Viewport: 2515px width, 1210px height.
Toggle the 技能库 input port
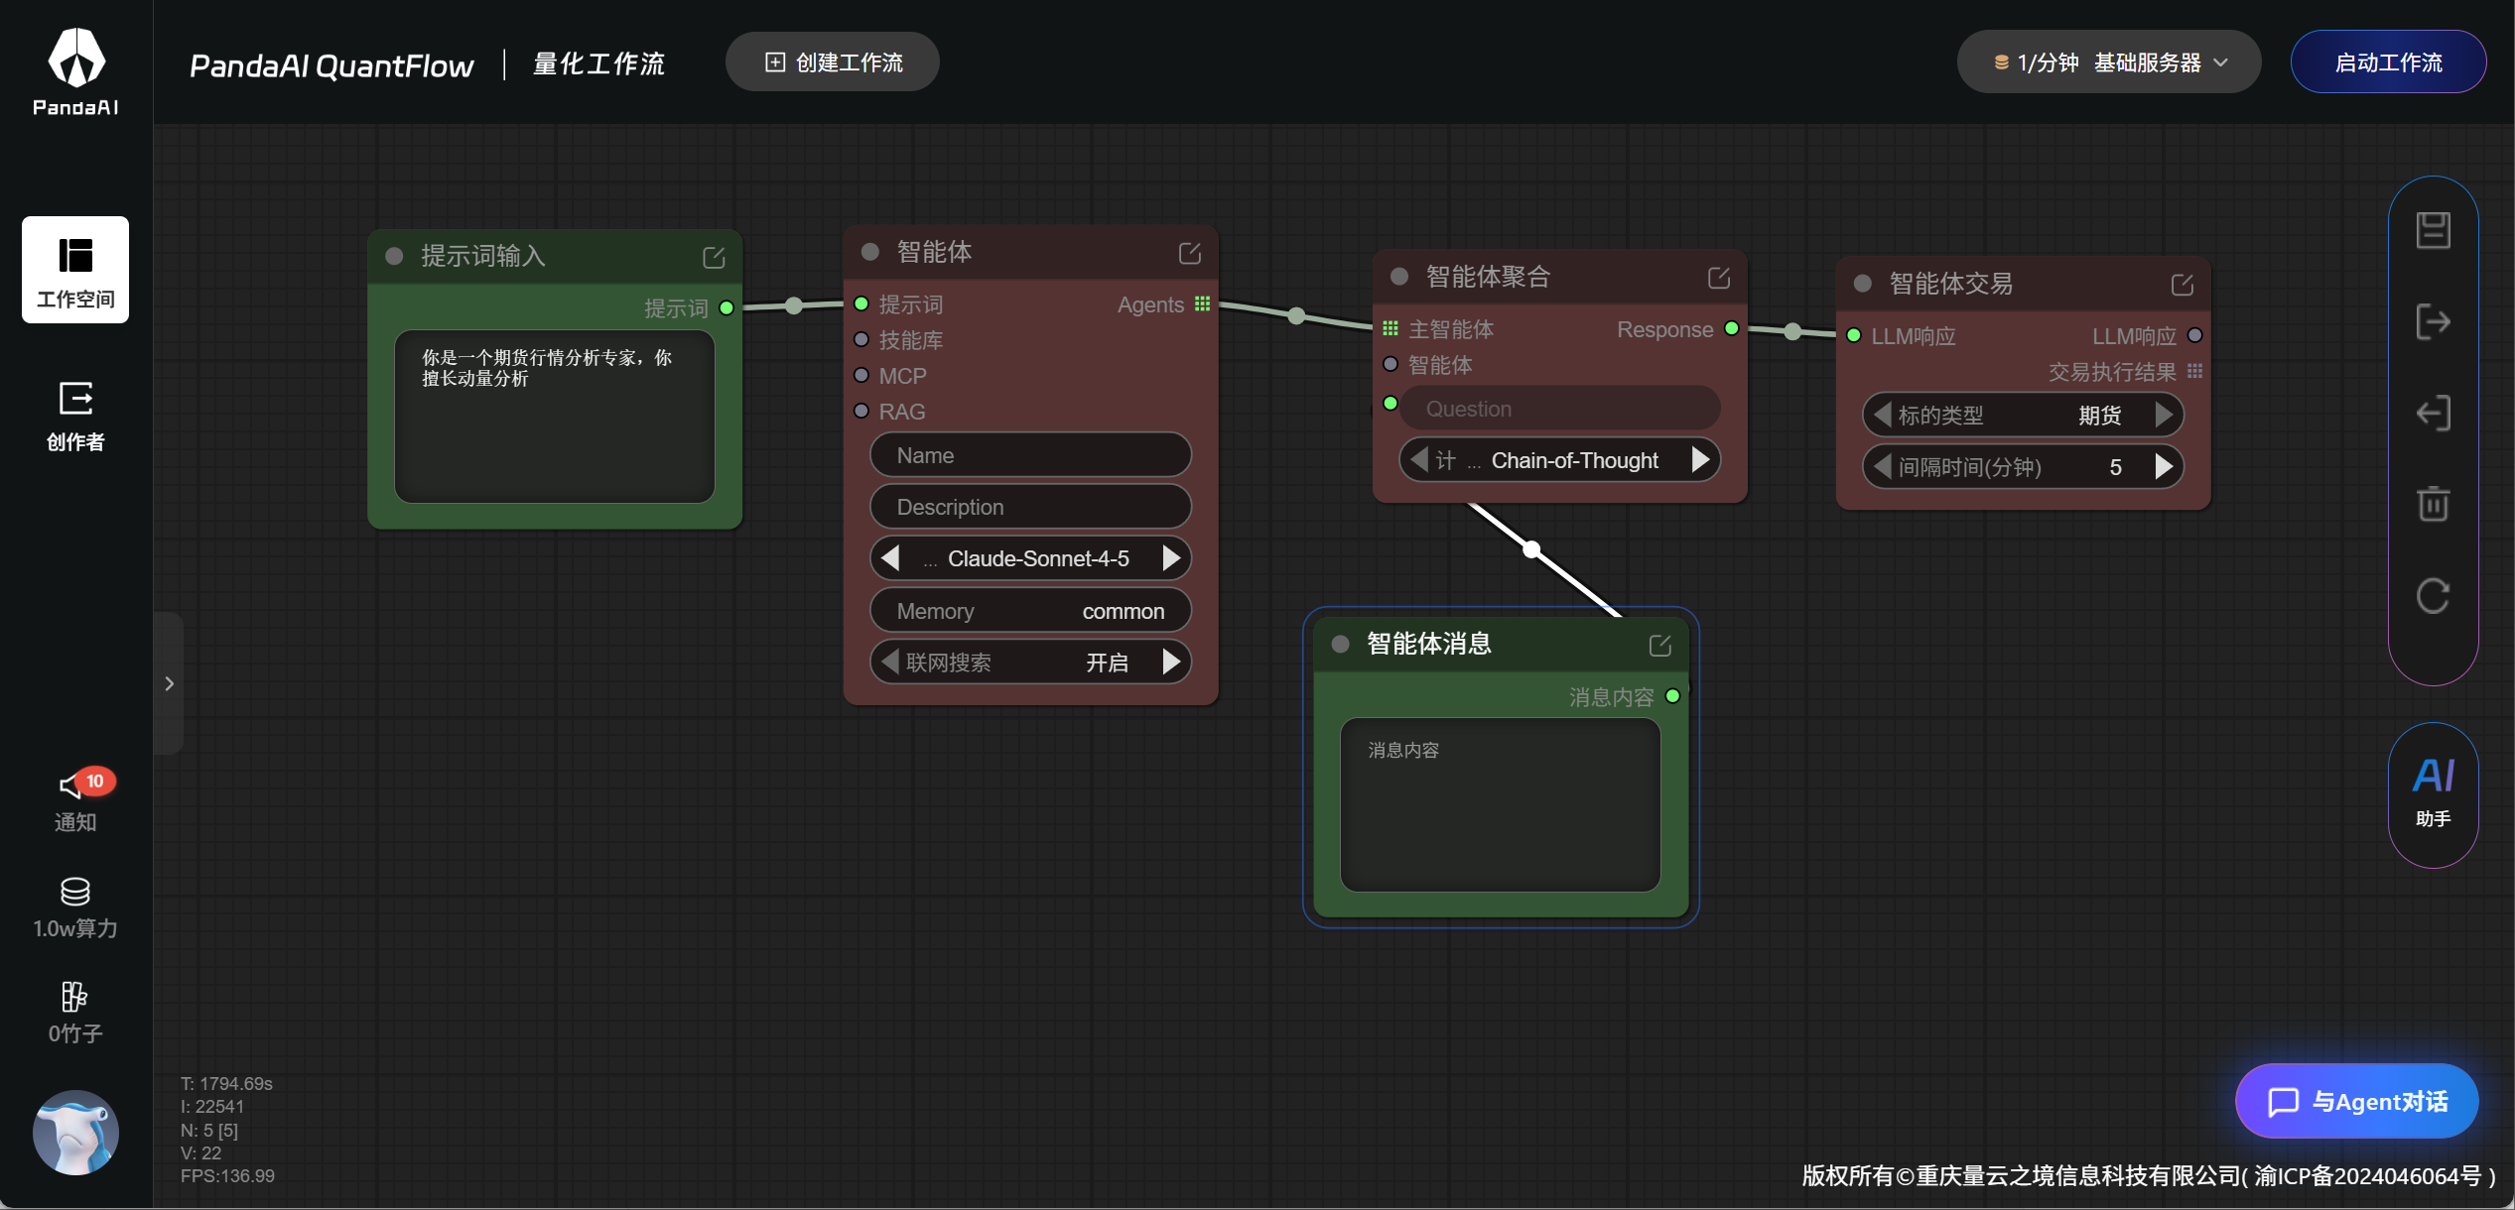click(861, 340)
